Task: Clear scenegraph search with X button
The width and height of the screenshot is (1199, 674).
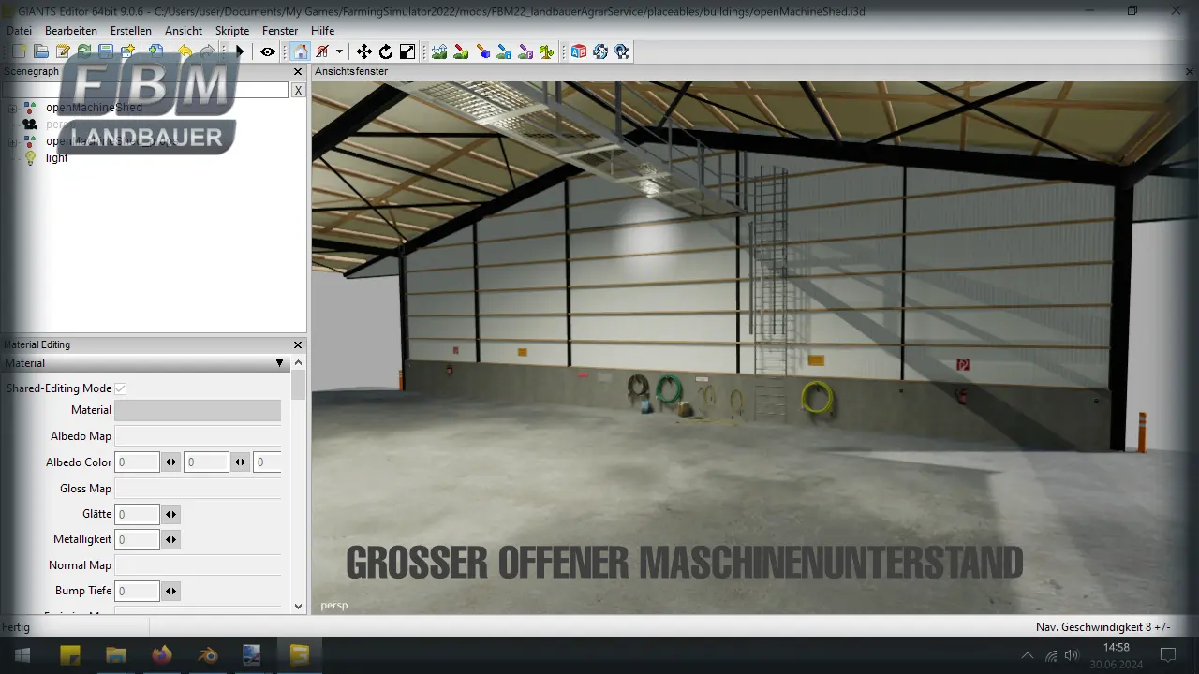Action: (x=298, y=90)
